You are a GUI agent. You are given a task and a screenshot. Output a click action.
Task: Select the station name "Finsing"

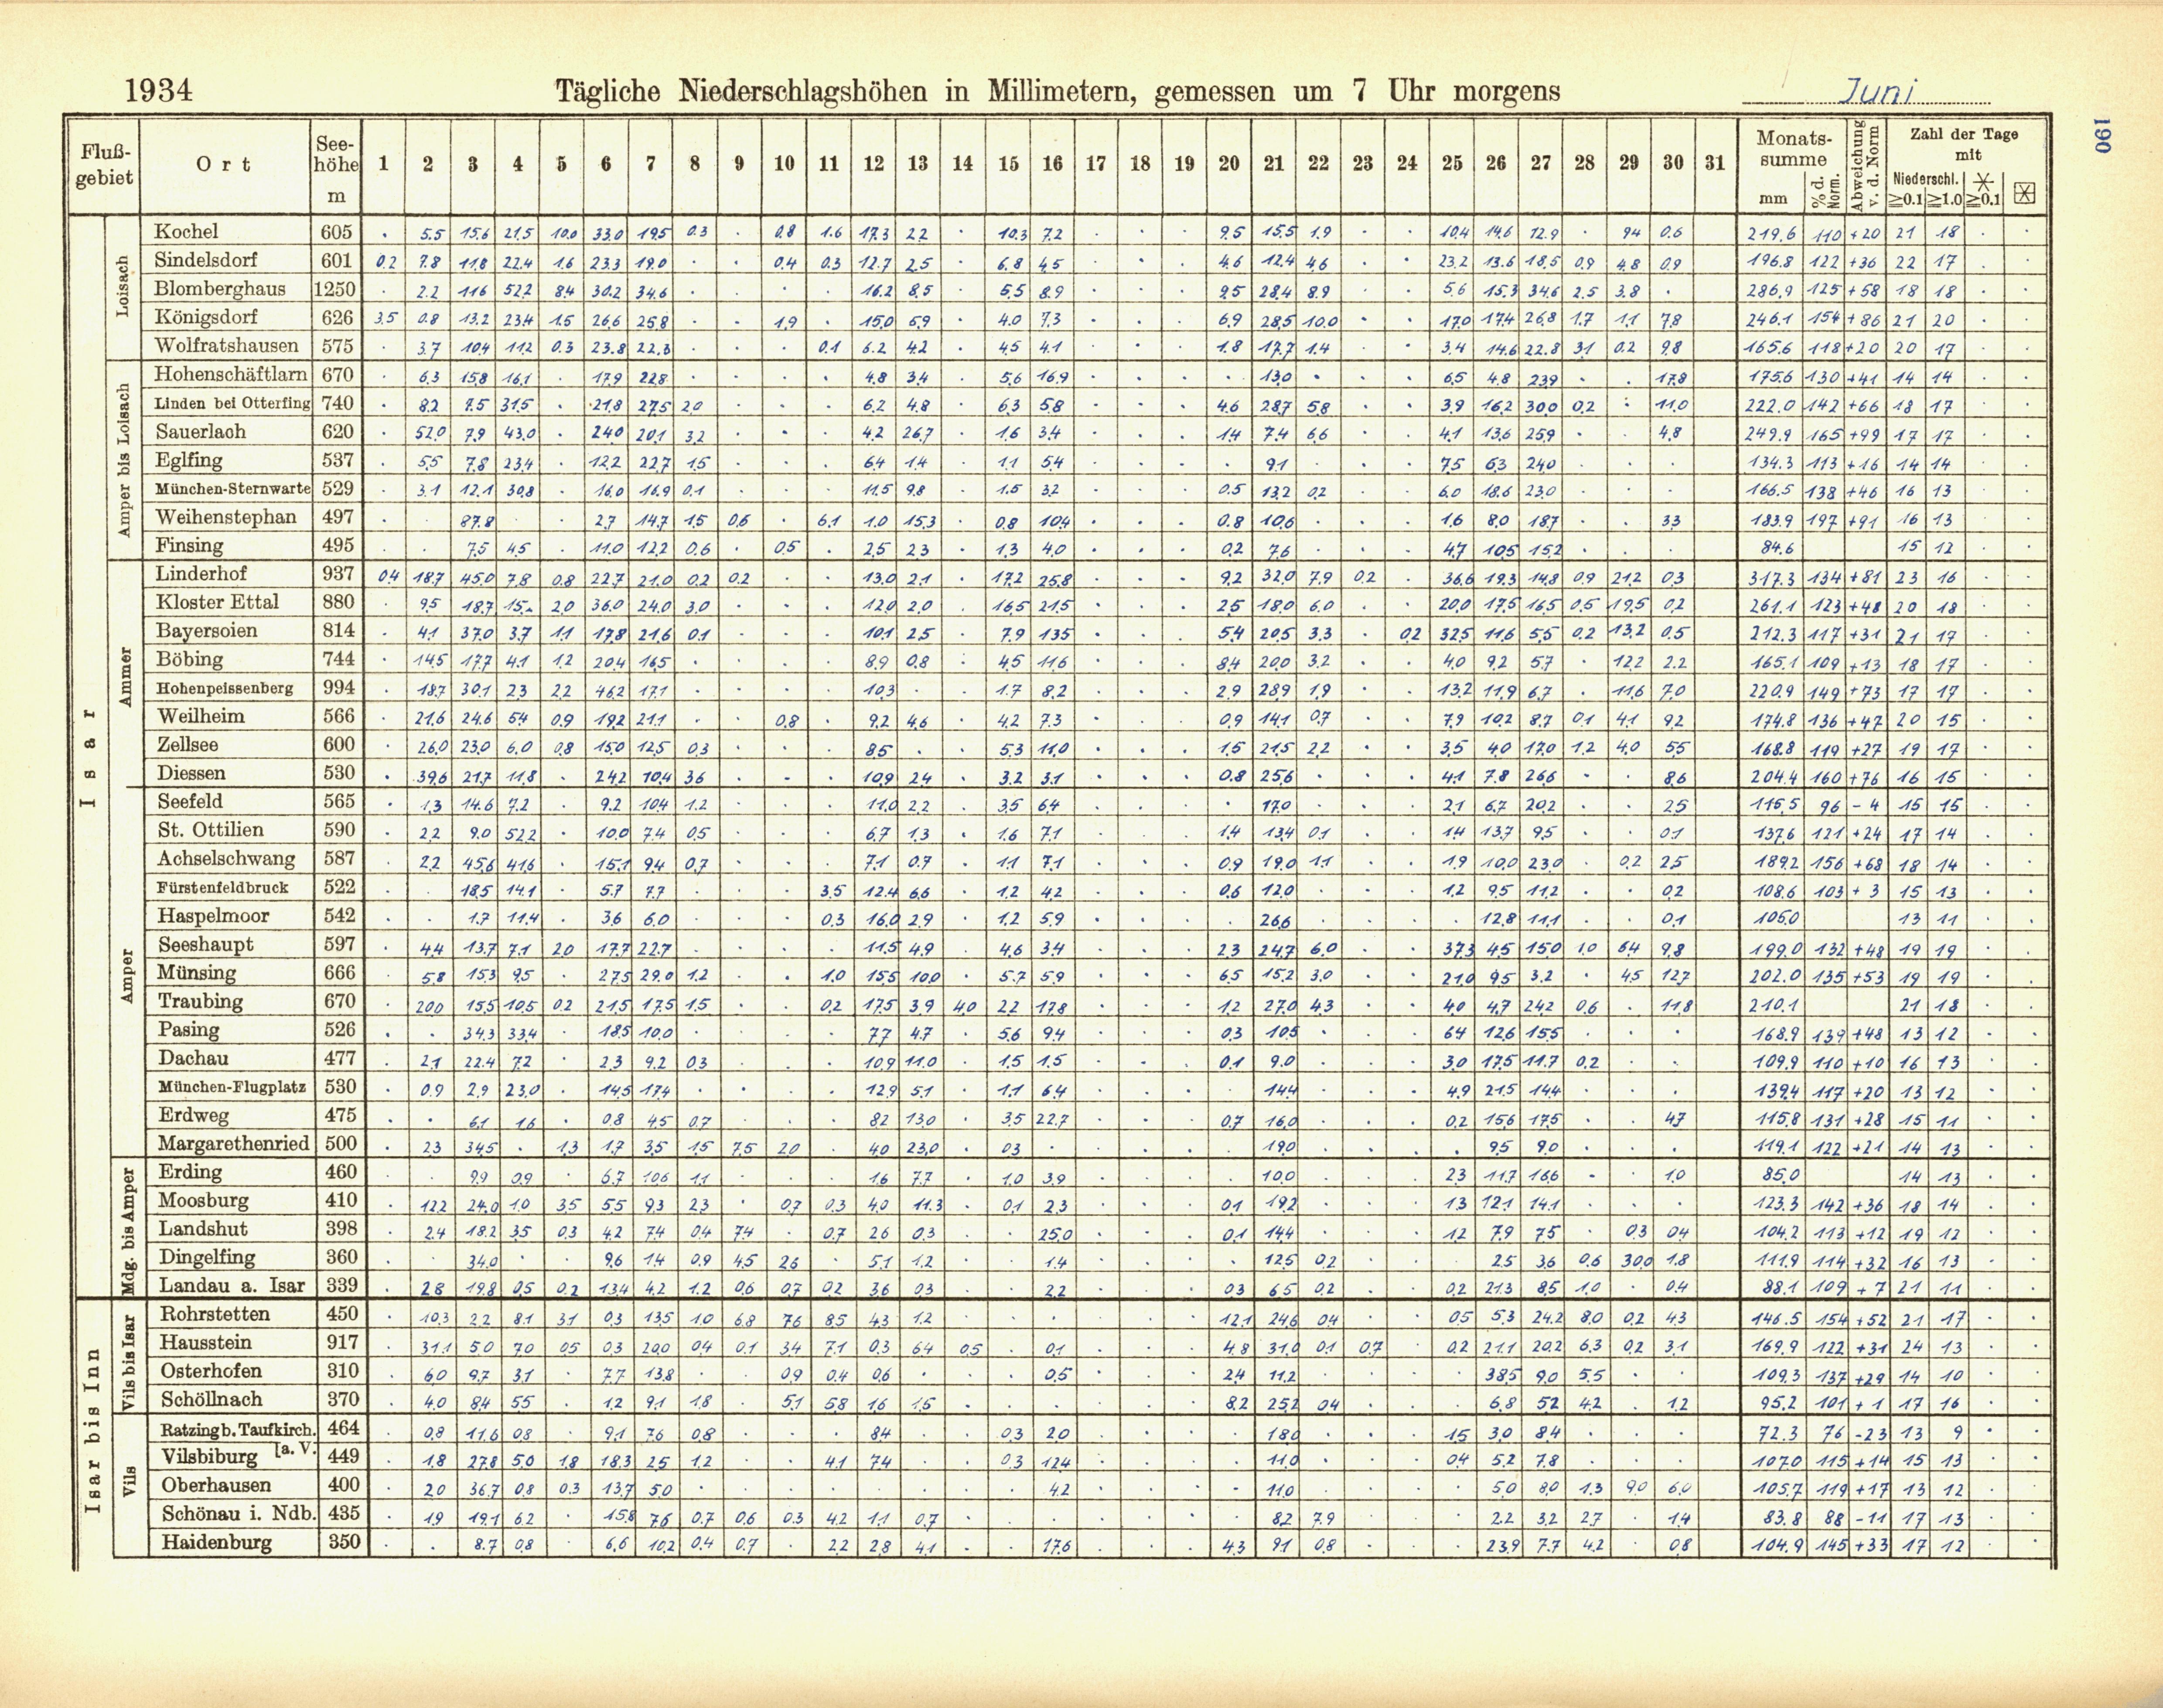[x=189, y=546]
